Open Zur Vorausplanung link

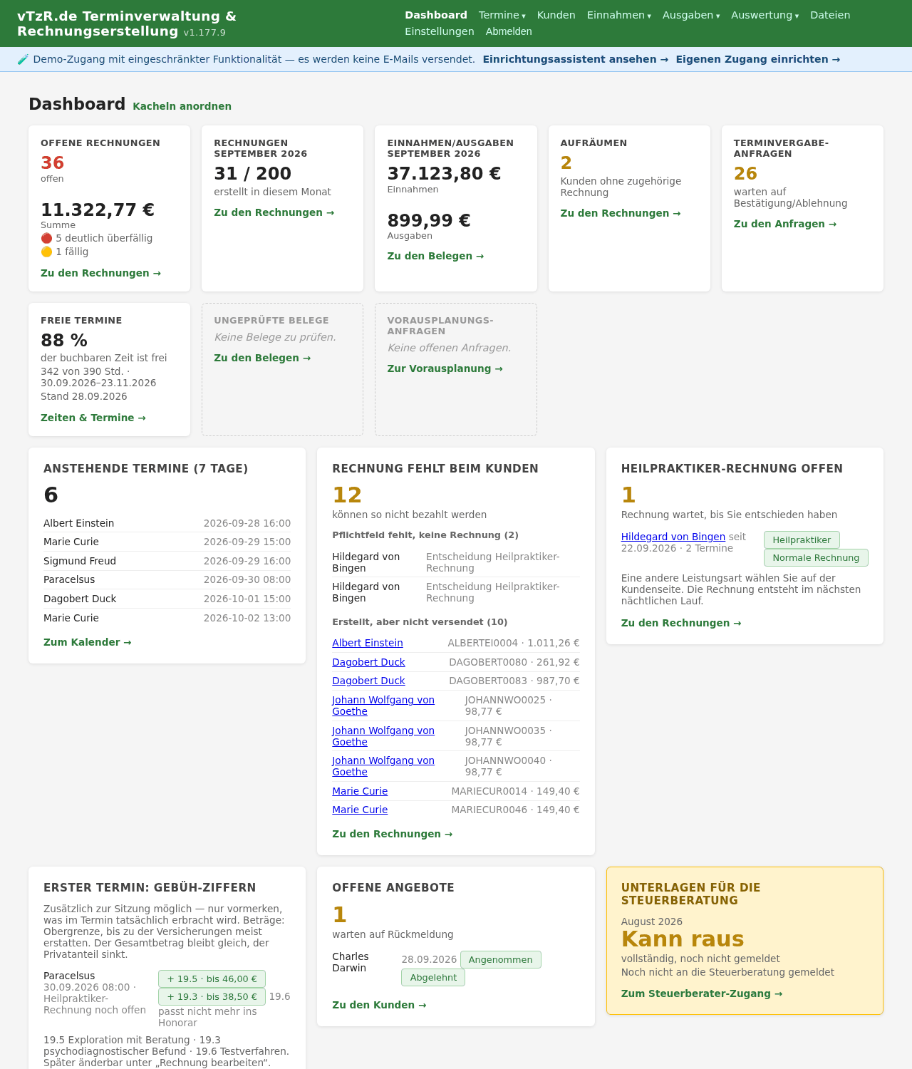coord(445,368)
